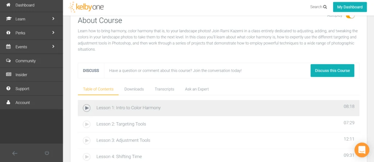Expand the Perks submenu arrow
Image resolution: width=374 pixels, height=162 pixels.
click(53, 32)
